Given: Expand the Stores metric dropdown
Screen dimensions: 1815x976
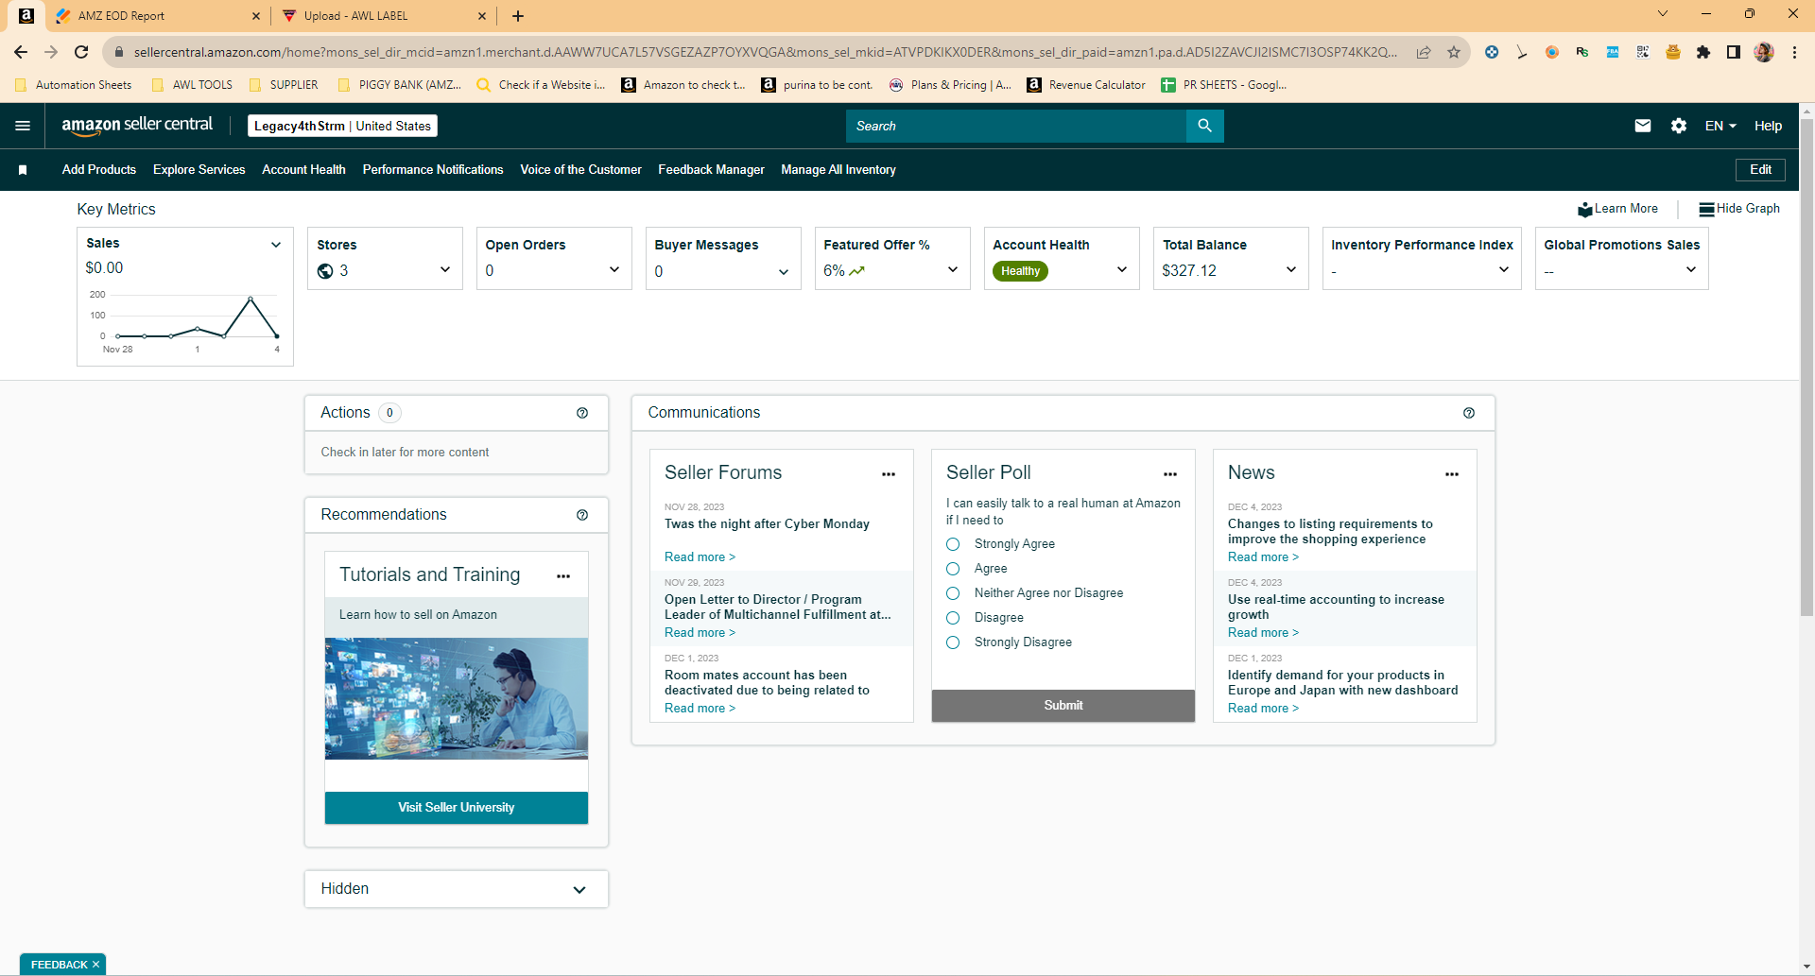Looking at the screenshot, I should (x=445, y=270).
